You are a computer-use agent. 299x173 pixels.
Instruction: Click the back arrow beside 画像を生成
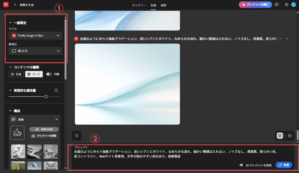[15, 5]
